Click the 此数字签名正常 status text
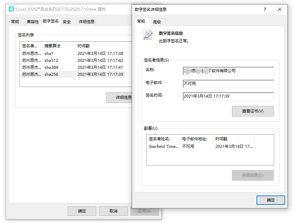This screenshot has height=223, width=299. [x=174, y=41]
